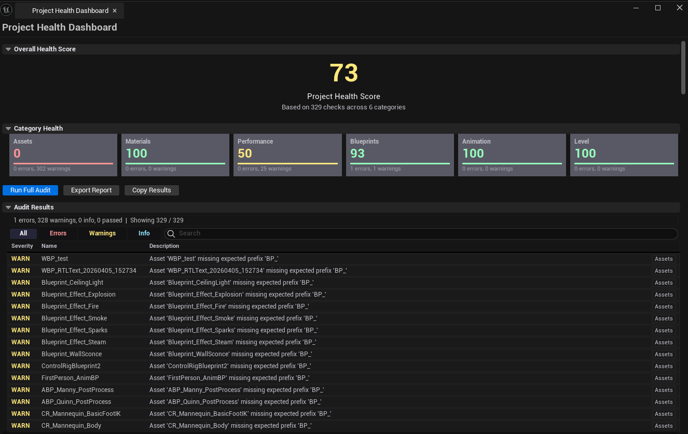The width and height of the screenshot is (688, 434).
Task: Select the CR_Mannequin_Body row name
Action: [72, 426]
